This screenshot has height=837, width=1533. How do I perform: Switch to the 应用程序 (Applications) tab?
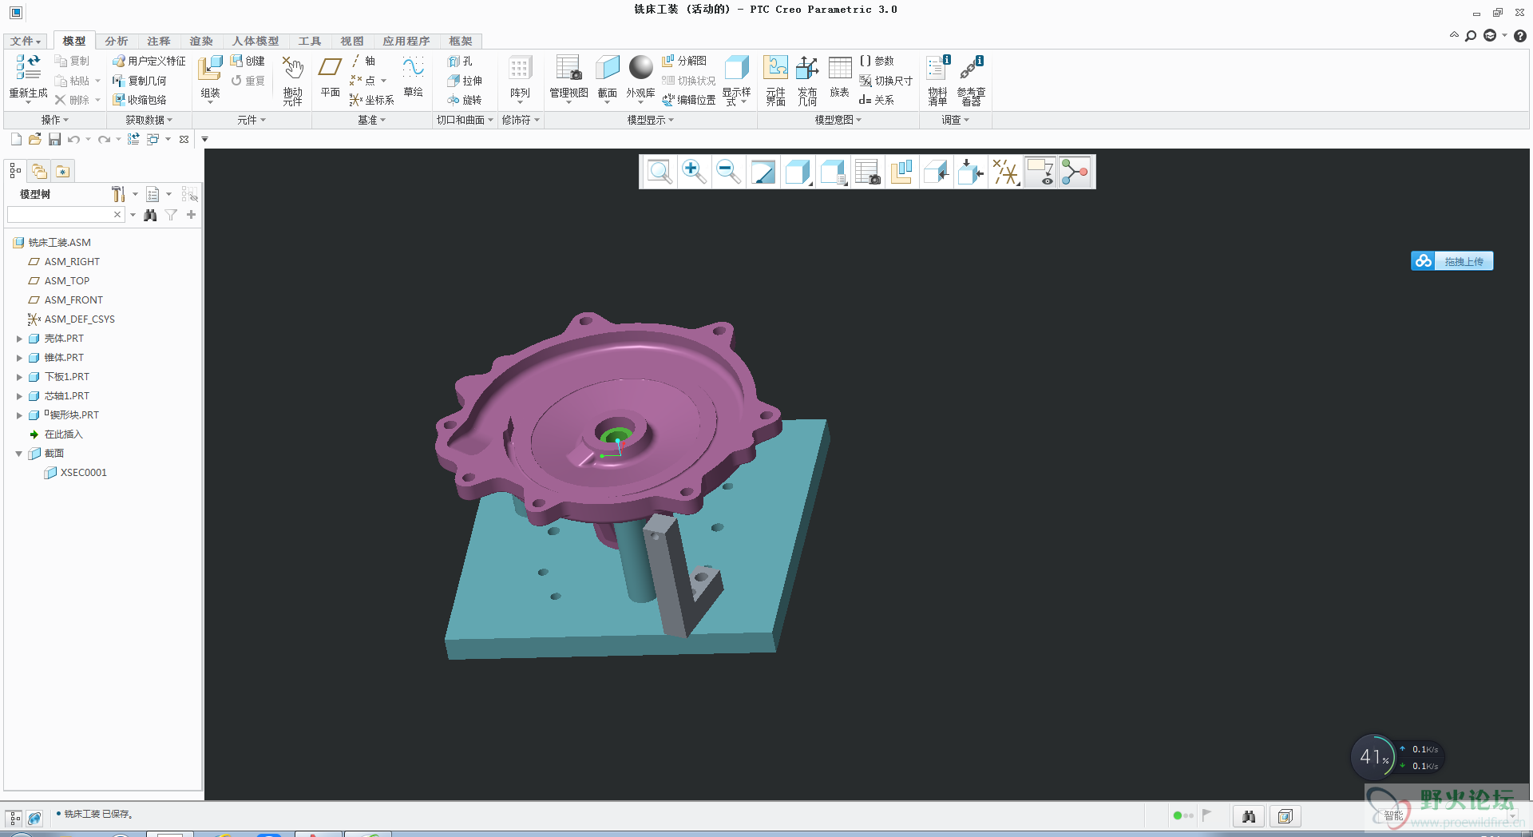(x=406, y=41)
